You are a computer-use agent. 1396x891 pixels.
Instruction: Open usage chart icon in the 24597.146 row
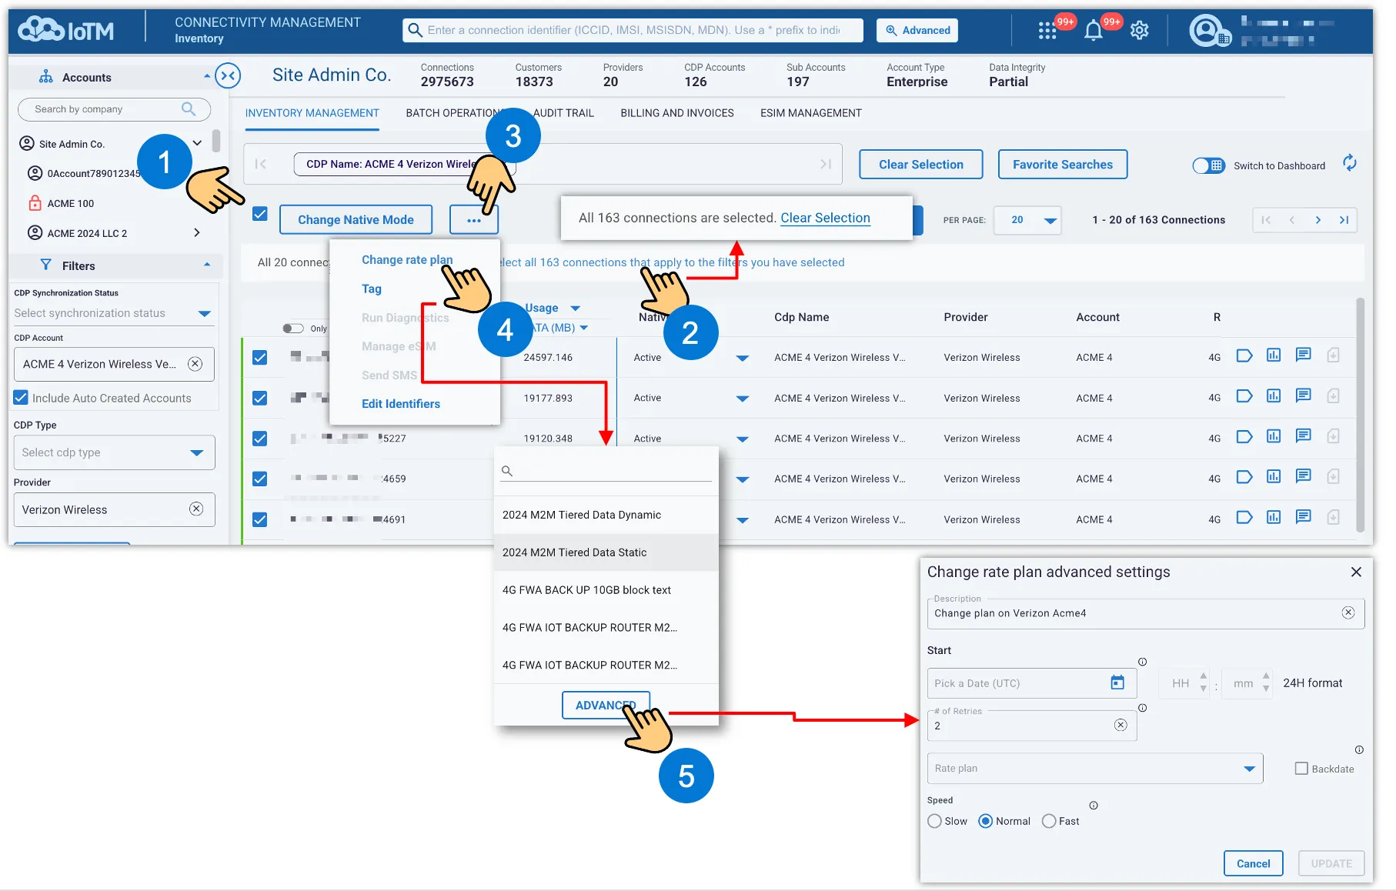coord(1274,355)
